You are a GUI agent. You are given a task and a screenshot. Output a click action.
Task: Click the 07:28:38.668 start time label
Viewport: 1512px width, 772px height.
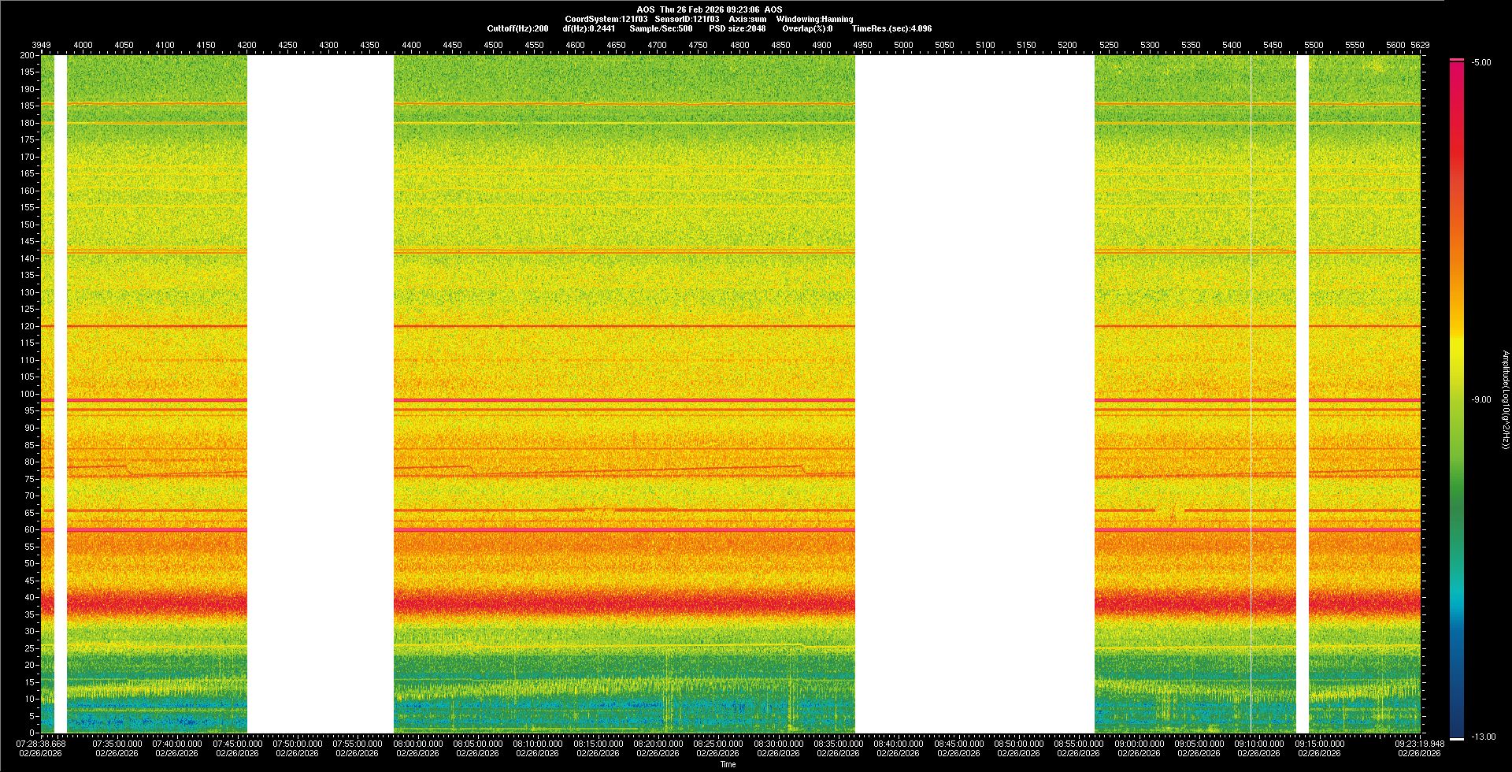[41, 744]
